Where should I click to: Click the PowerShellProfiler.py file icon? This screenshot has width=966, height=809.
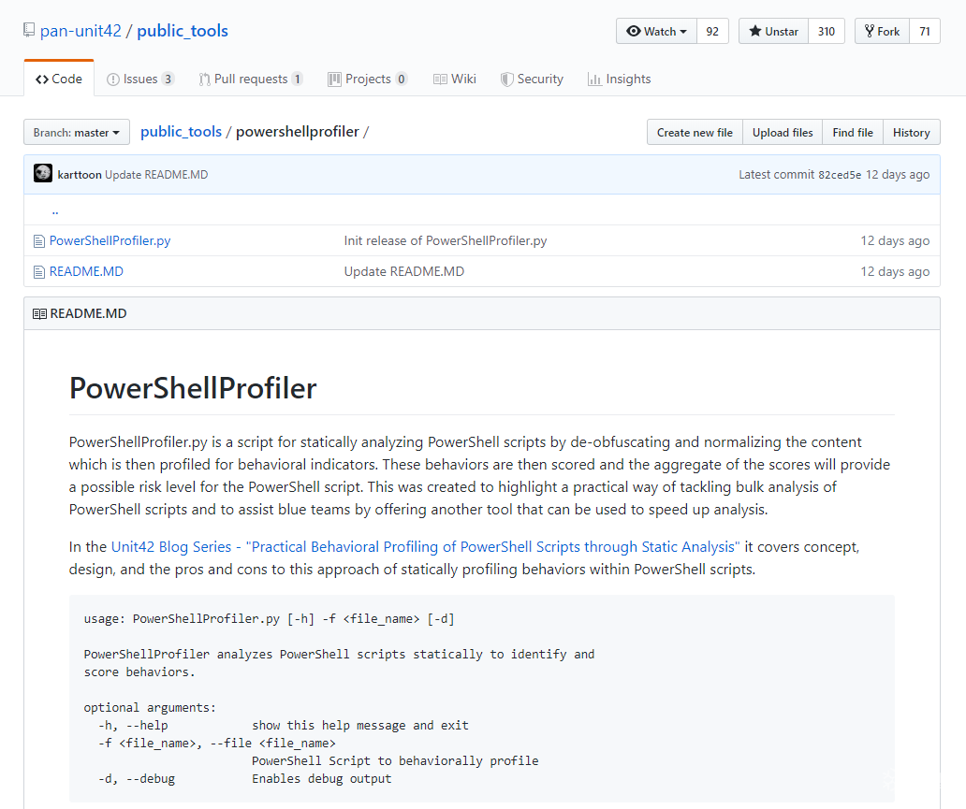[39, 241]
